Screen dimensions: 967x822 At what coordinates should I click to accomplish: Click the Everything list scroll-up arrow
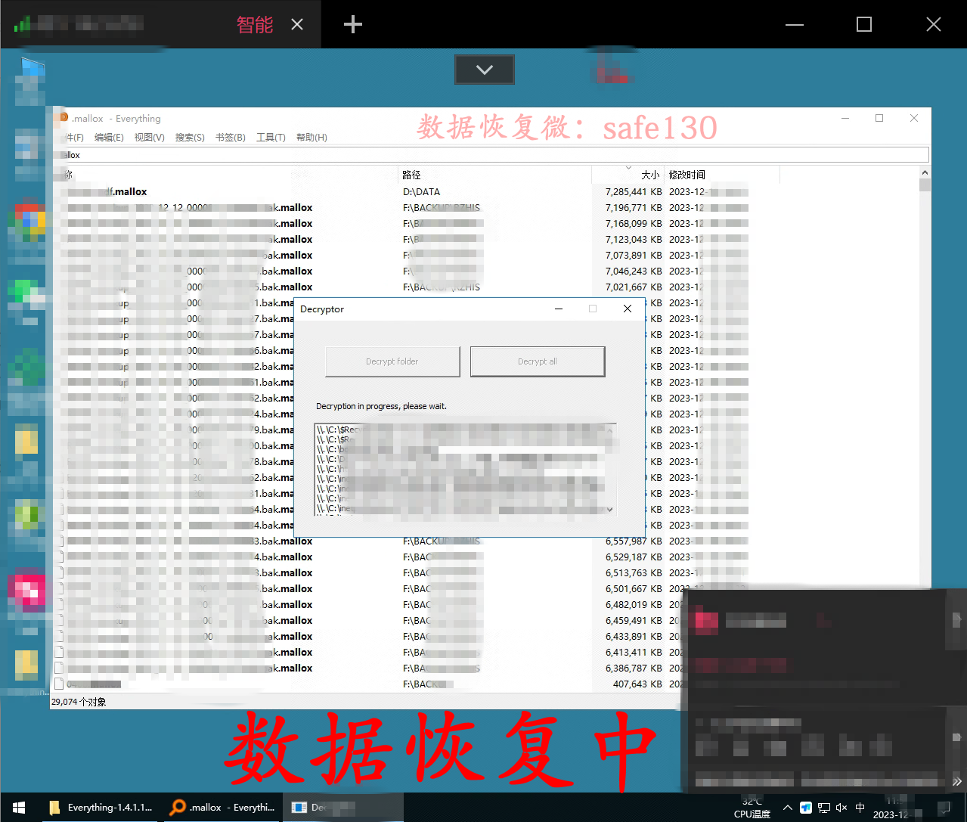[x=925, y=174]
